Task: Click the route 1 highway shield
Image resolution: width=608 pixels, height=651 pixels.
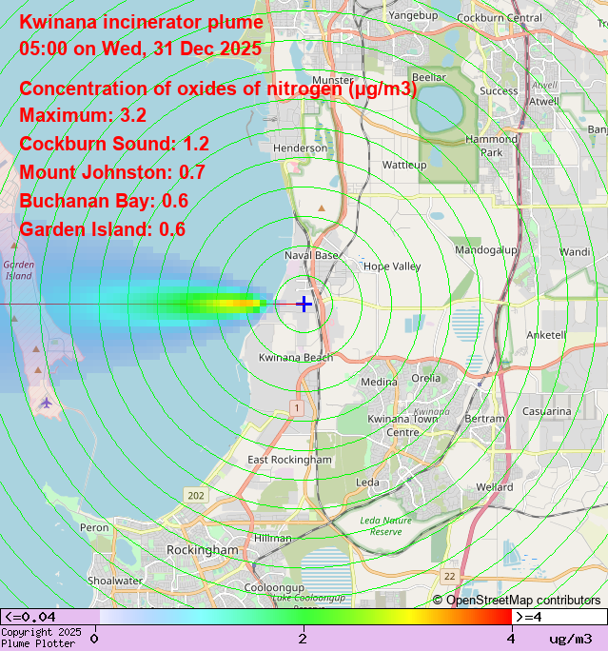Action: [297, 407]
